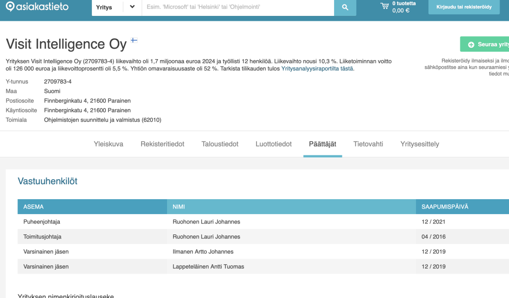Screen dimensions: 509x298
Task: Switch to the Yleiskuva tab
Action: coord(108,144)
